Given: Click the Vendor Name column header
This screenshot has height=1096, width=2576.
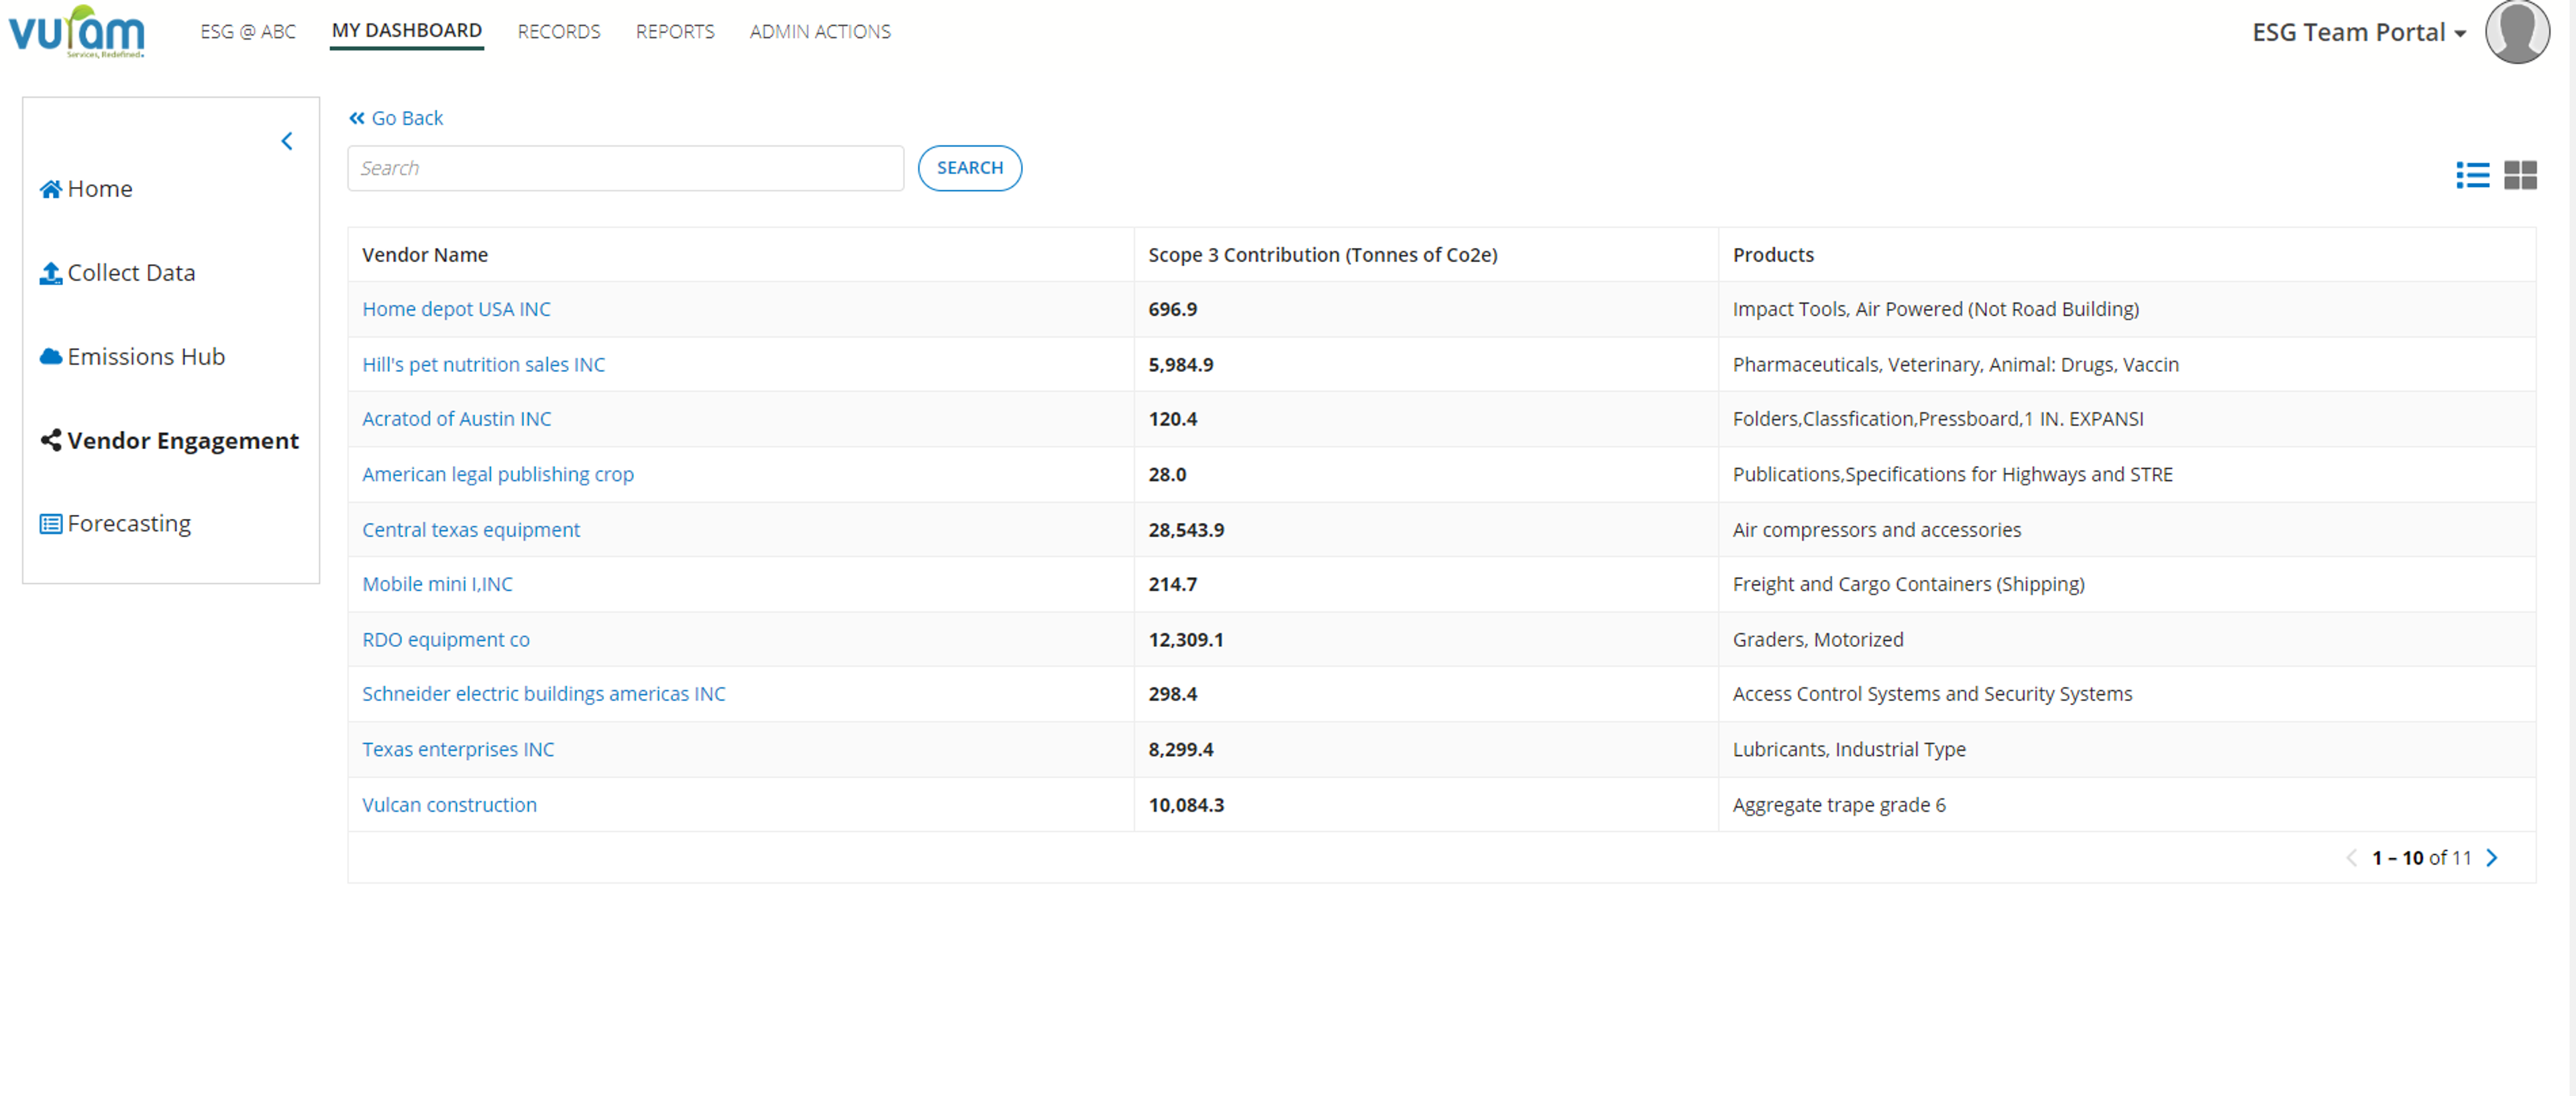Looking at the screenshot, I should (425, 255).
